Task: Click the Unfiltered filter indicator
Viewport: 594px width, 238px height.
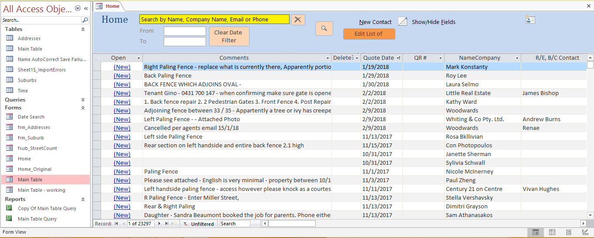Action: [199, 224]
